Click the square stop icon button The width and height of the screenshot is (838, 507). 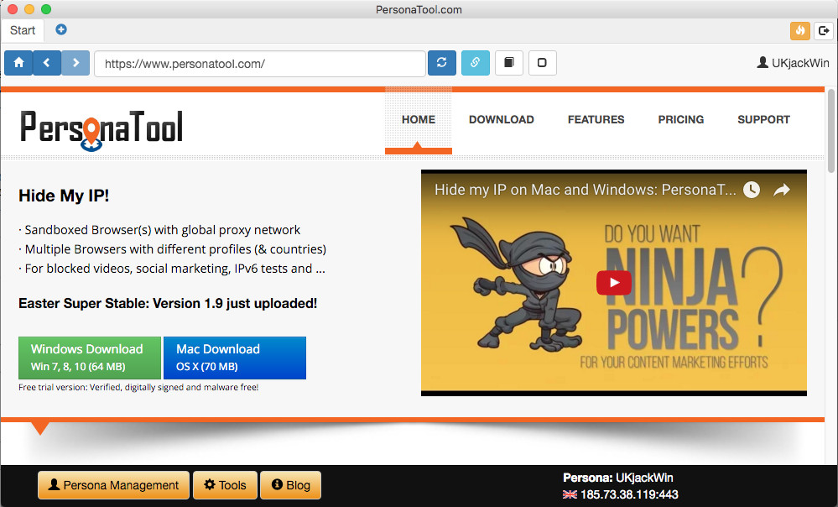(x=542, y=63)
